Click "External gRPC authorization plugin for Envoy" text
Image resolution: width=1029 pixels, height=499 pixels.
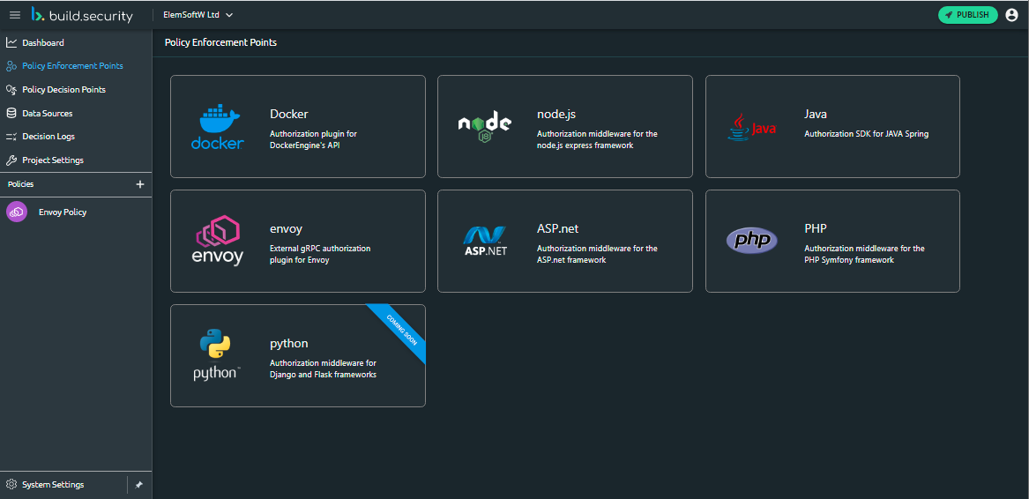320,254
